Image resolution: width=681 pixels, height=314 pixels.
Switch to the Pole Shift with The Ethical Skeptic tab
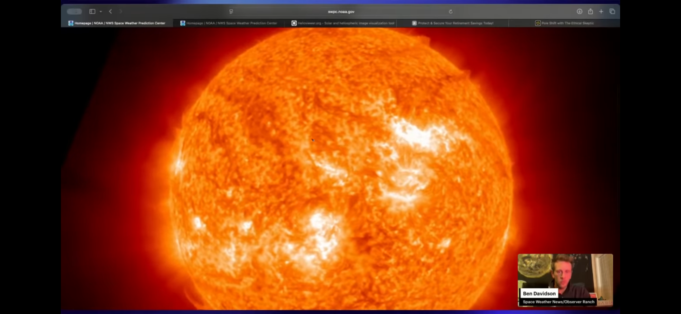pos(564,23)
